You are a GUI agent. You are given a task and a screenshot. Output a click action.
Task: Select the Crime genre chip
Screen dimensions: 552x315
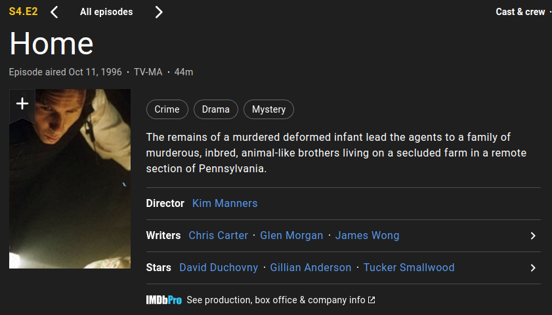coord(167,109)
